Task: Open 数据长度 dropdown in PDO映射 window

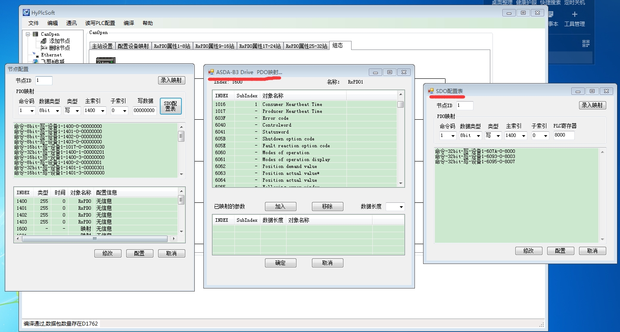Action: point(401,207)
